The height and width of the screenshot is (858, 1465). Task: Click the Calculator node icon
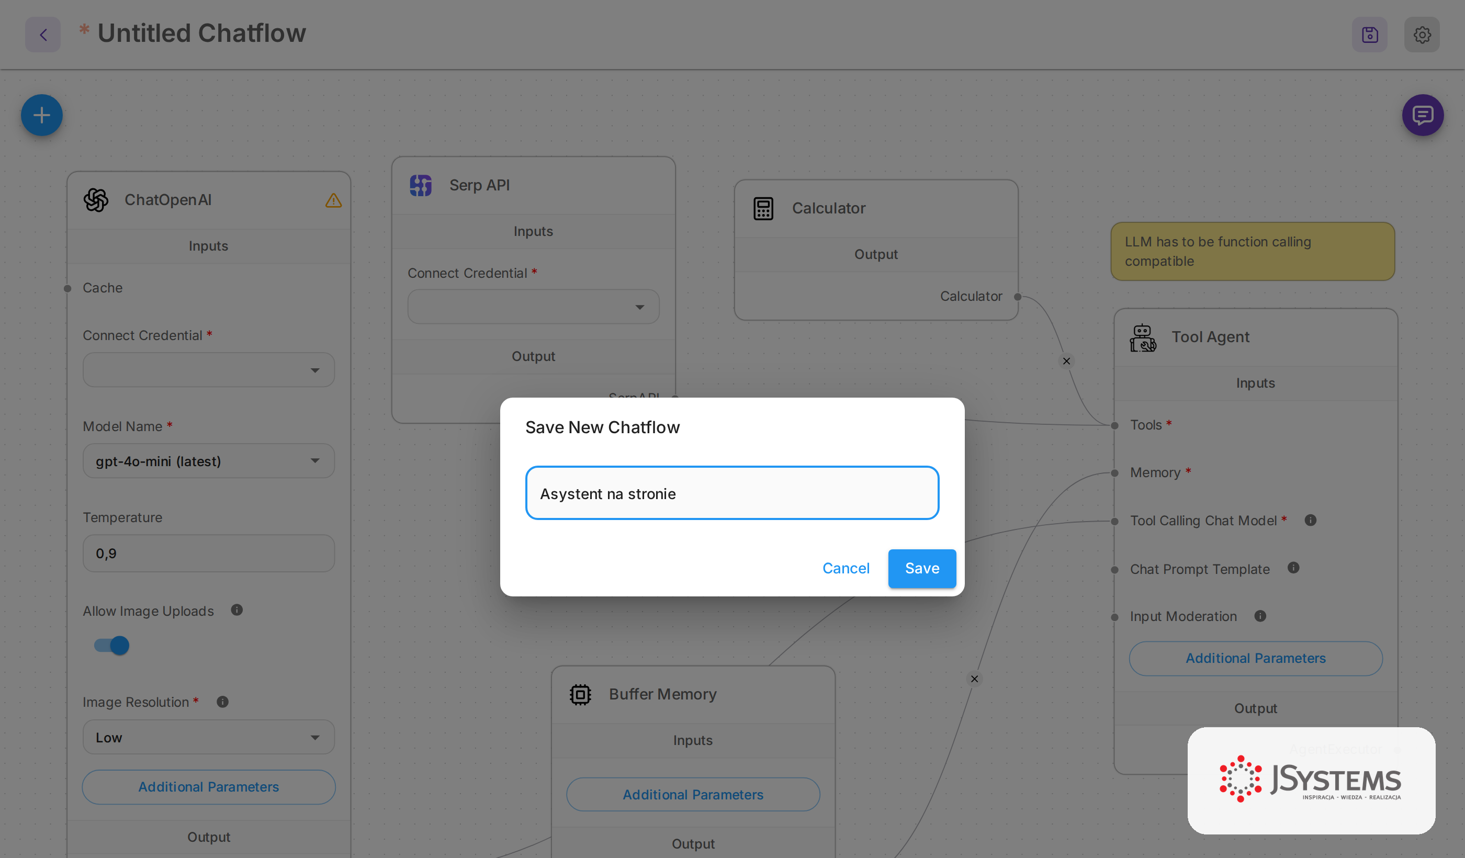click(763, 208)
